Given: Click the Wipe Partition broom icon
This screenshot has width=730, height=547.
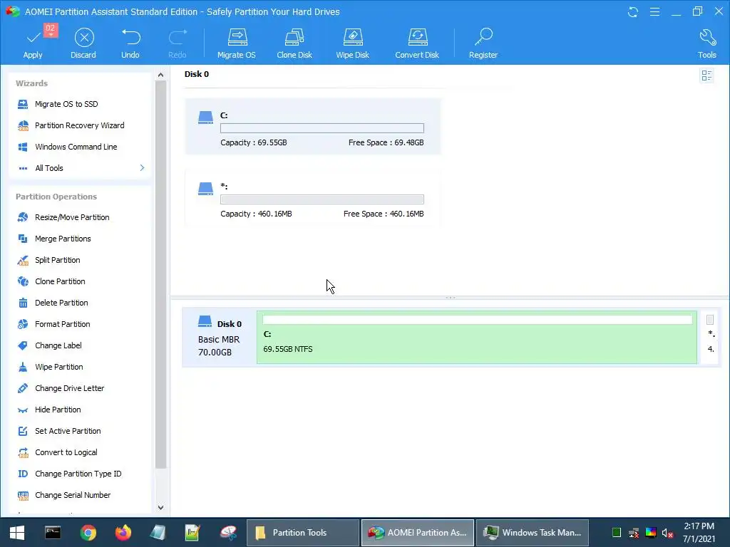Looking at the screenshot, I should (x=23, y=367).
